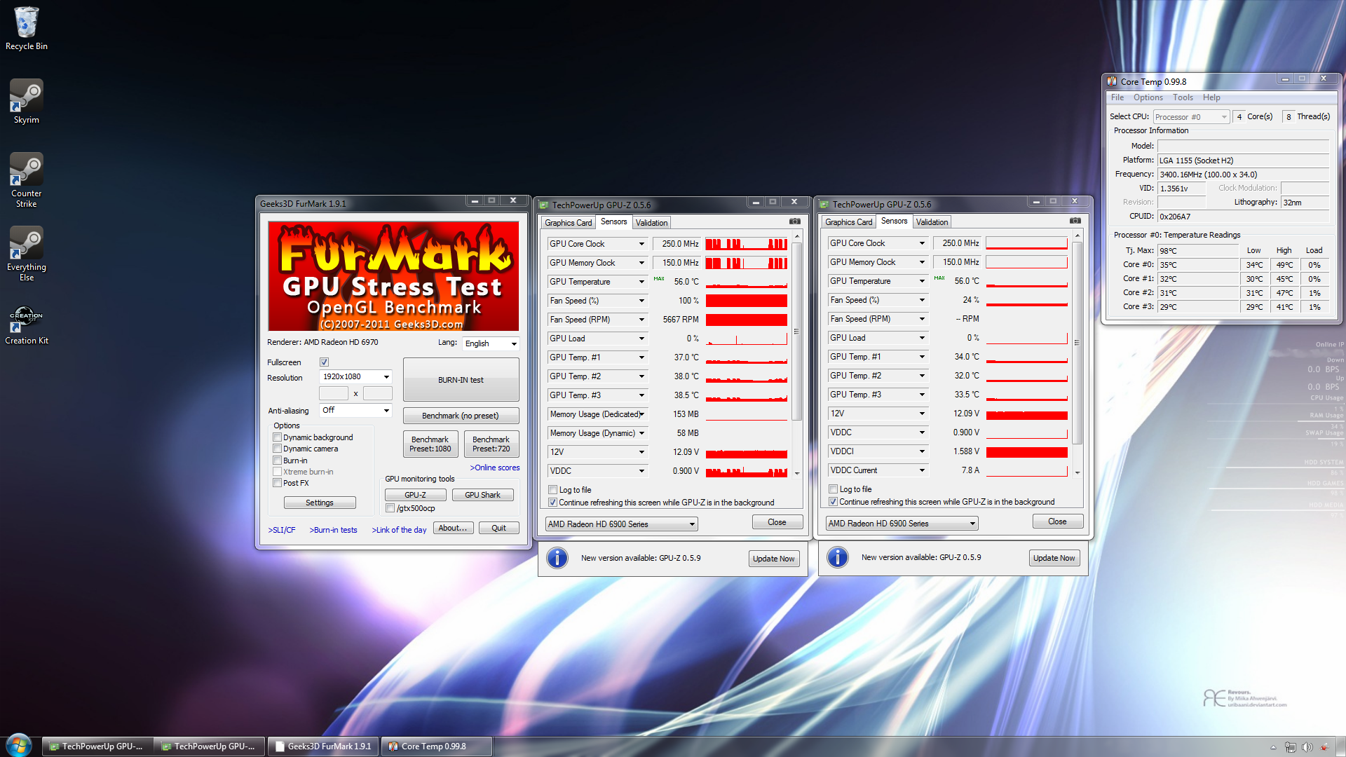Enable the Post FX checkbox
Image resolution: width=1346 pixels, height=757 pixels.
point(277,483)
